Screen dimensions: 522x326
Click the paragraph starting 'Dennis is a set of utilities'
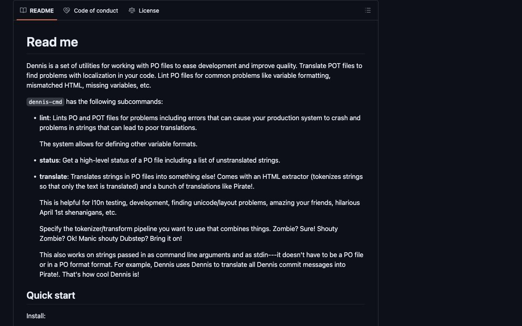click(195, 75)
